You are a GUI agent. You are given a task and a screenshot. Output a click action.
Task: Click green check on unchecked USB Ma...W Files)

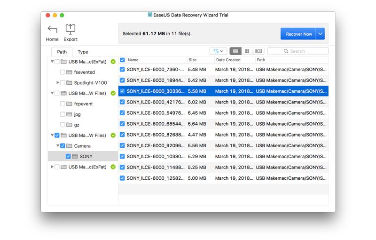[x=113, y=93]
